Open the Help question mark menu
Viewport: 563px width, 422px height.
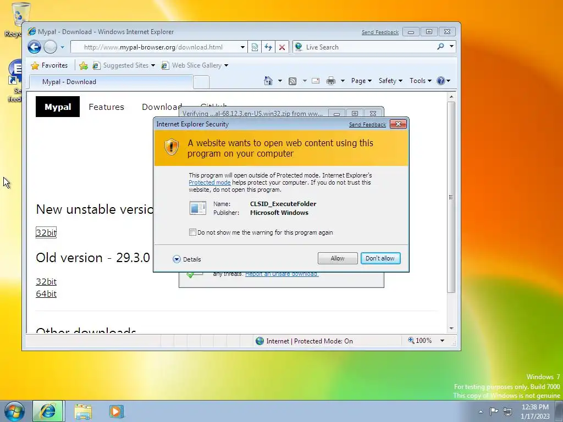pyautogui.click(x=444, y=81)
